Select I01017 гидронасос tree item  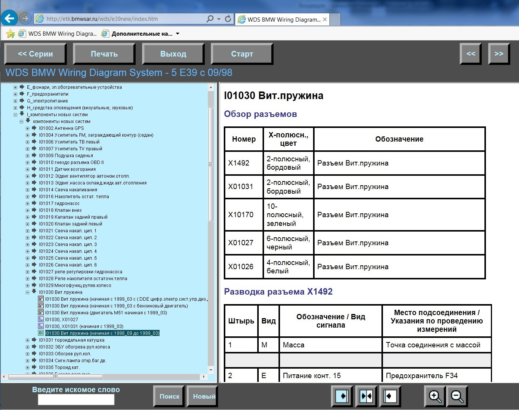coord(59,203)
